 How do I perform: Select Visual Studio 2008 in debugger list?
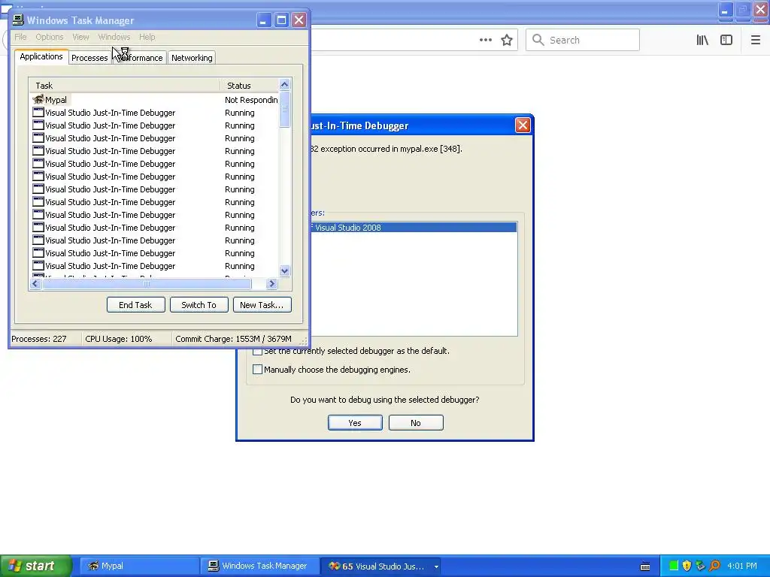414,227
